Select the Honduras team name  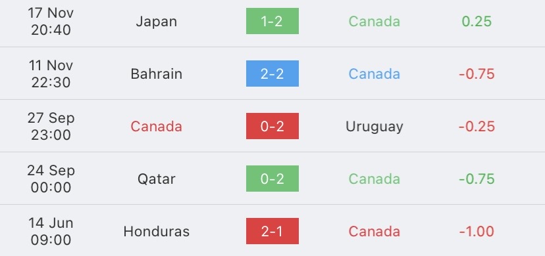pos(157,232)
